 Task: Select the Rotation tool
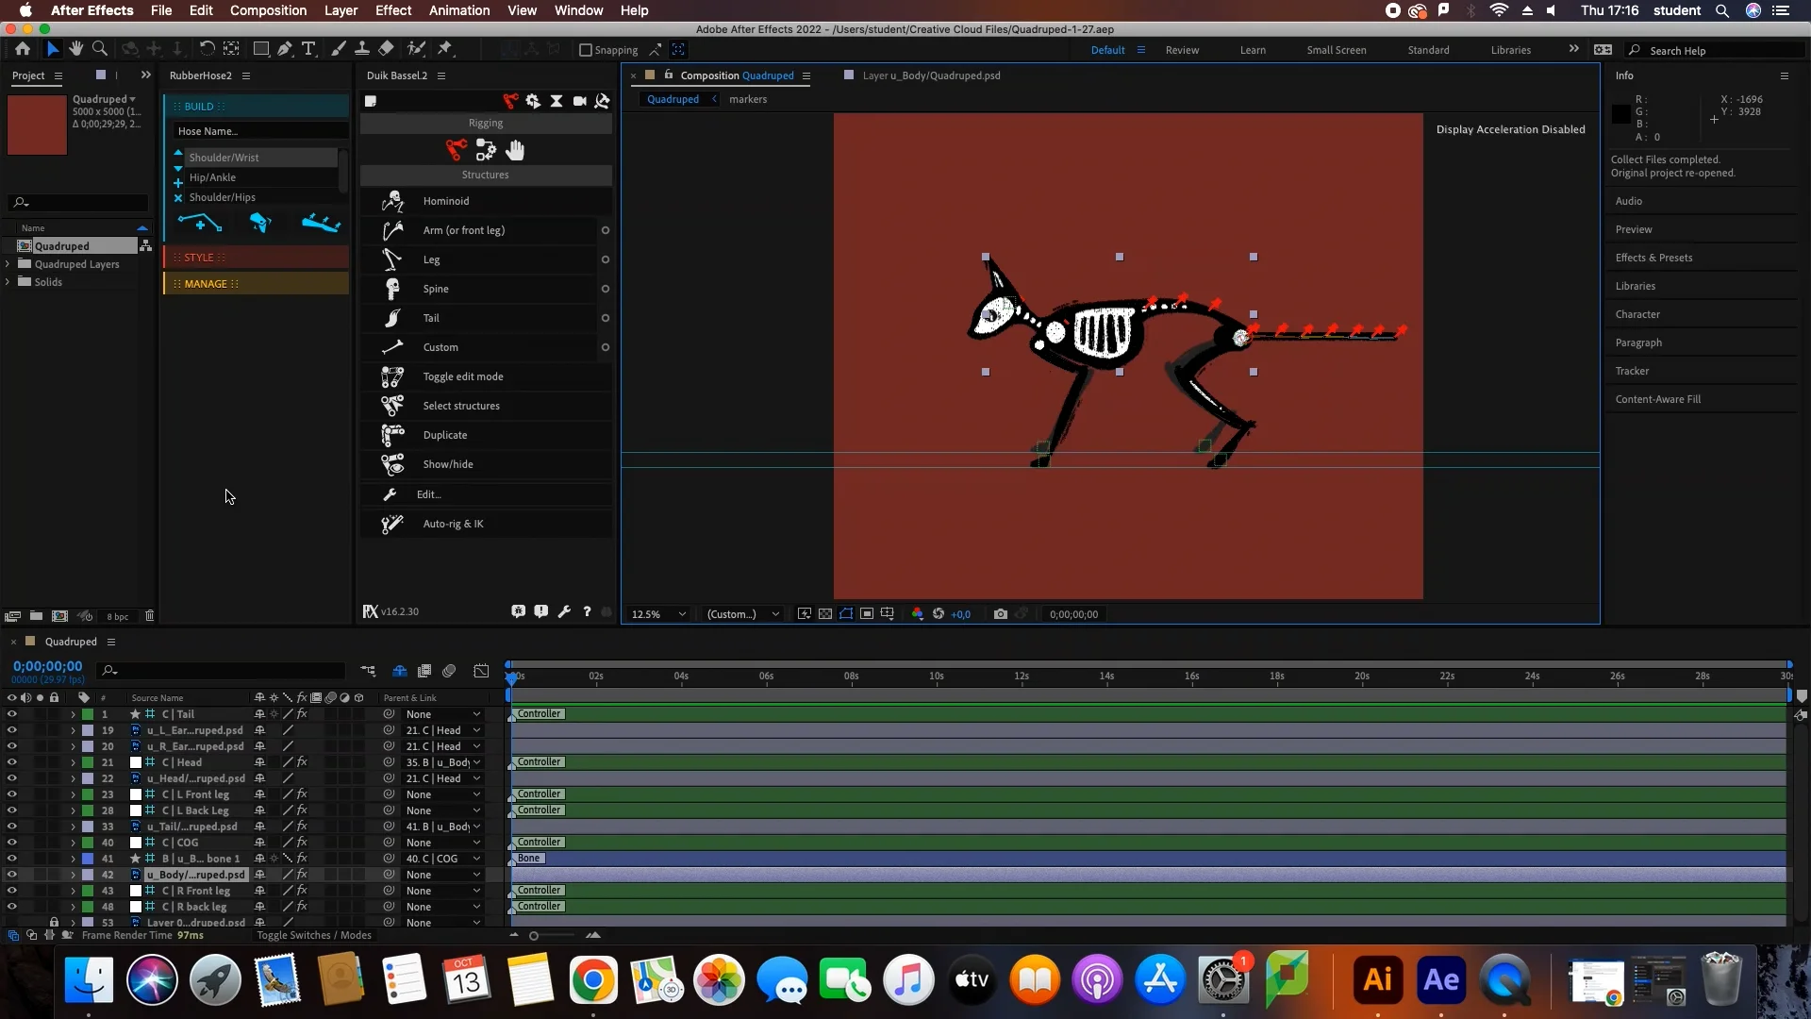coord(207,49)
